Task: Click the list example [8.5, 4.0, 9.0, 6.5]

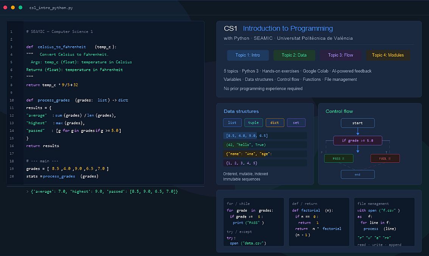Action: point(265,136)
